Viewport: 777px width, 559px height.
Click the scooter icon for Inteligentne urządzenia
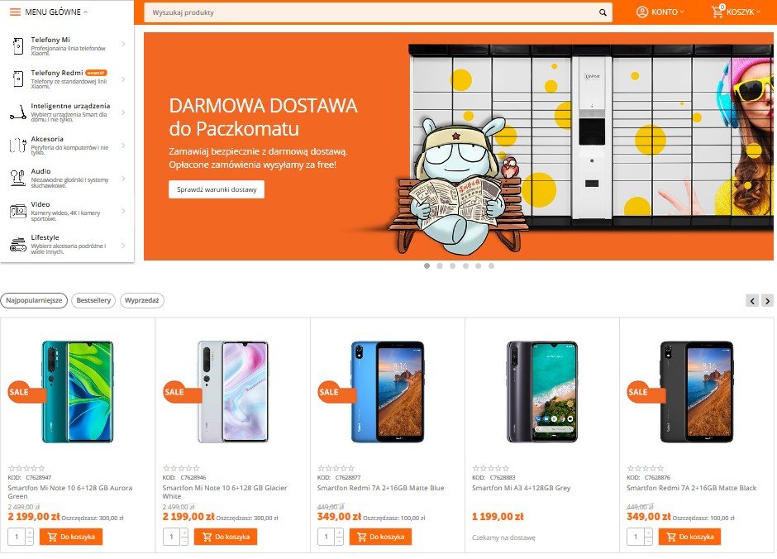(18, 112)
